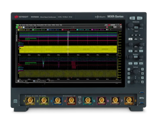
Task: Open the Trigger menu
Action: coord(35,25)
